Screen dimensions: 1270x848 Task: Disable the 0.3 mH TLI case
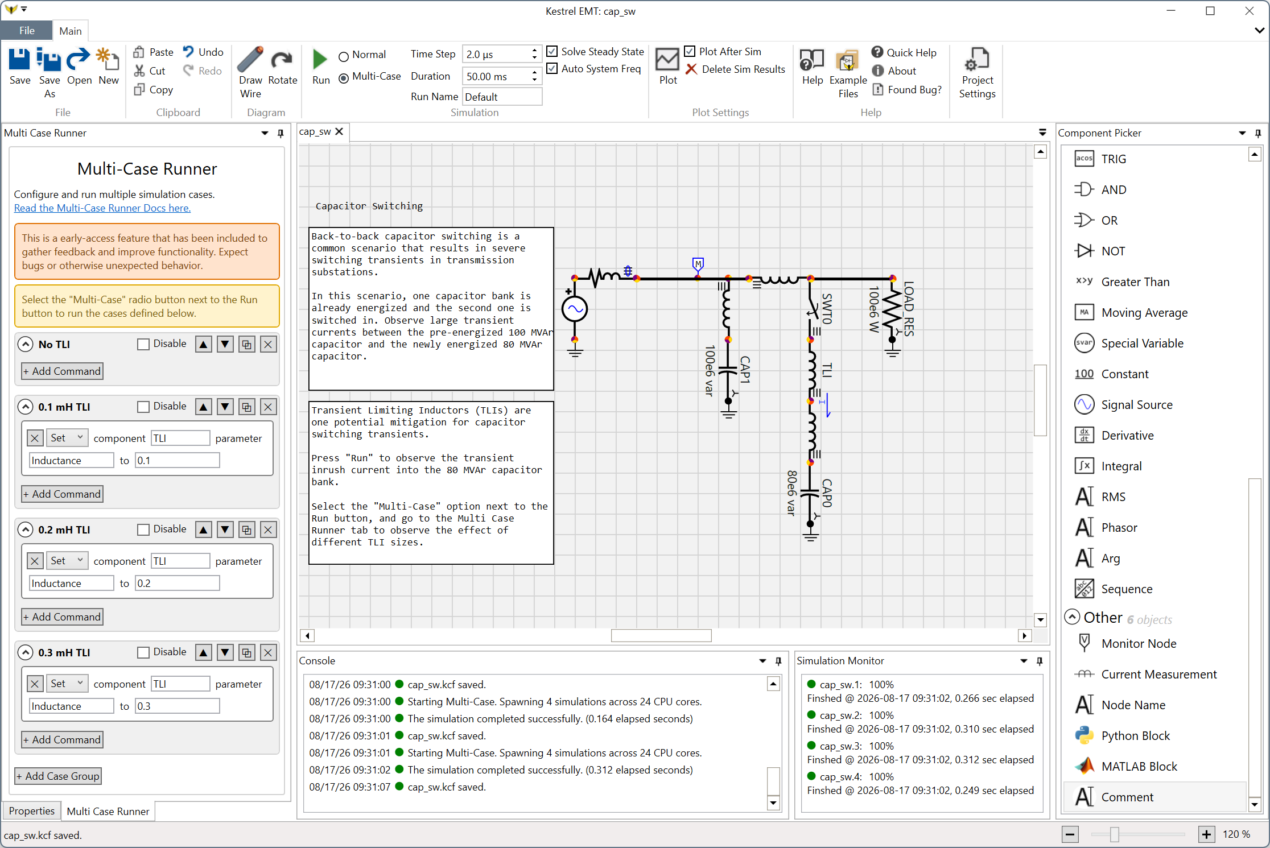coord(143,652)
